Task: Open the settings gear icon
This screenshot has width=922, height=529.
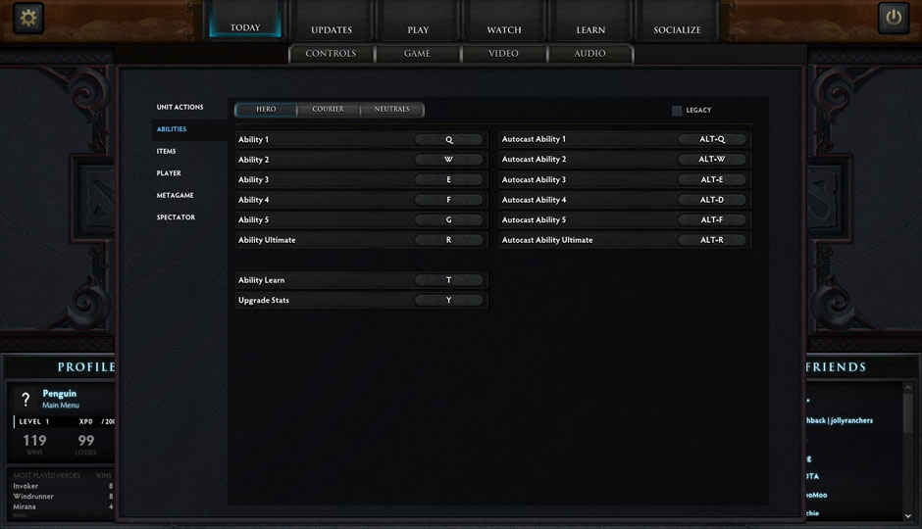Action: (27, 18)
